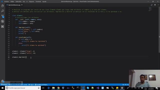This screenshot has height=90, width=160.
Task: Close the EjercicioAlumnos.py tab
Action: coord(22,5)
